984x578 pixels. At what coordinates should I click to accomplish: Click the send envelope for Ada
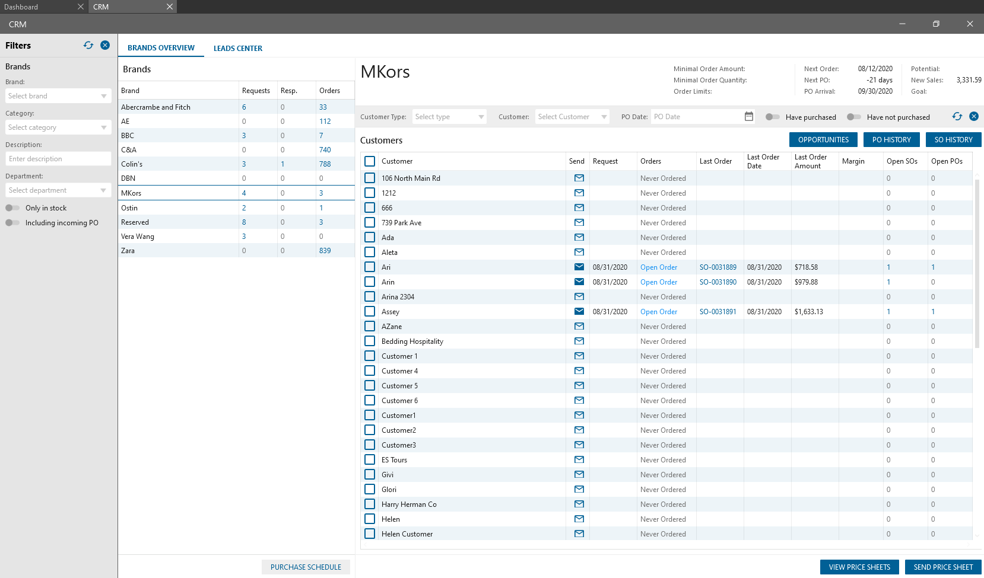pos(579,237)
